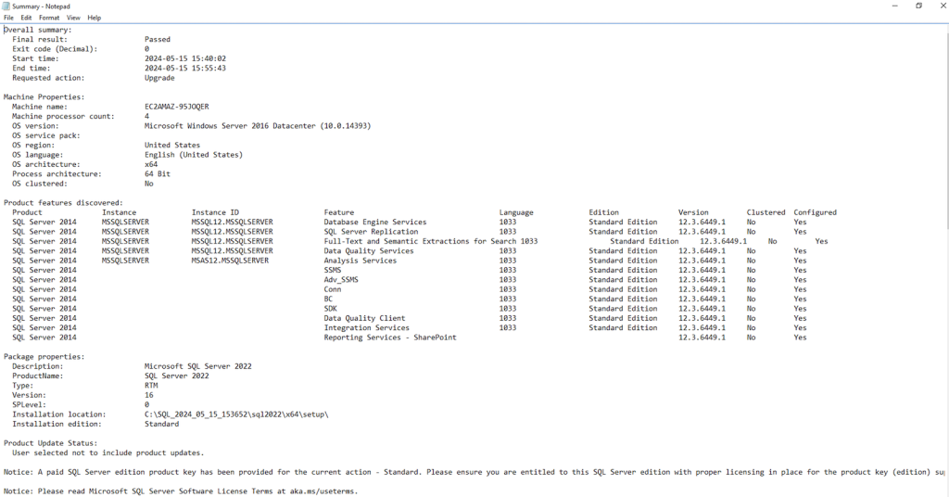Click the 'Product Update Status:' heading
The height and width of the screenshot is (497, 949).
tap(50, 443)
